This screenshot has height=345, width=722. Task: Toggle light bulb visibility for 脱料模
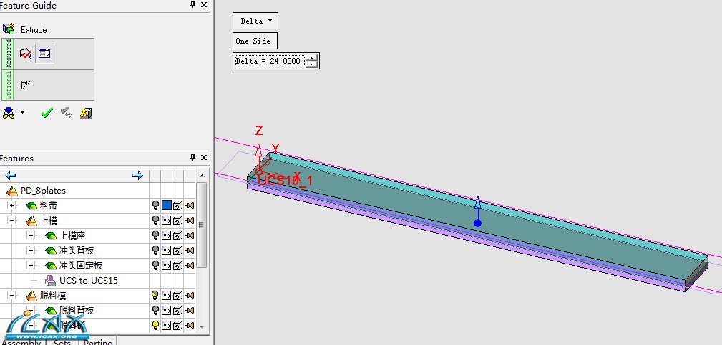pyautogui.click(x=155, y=295)
